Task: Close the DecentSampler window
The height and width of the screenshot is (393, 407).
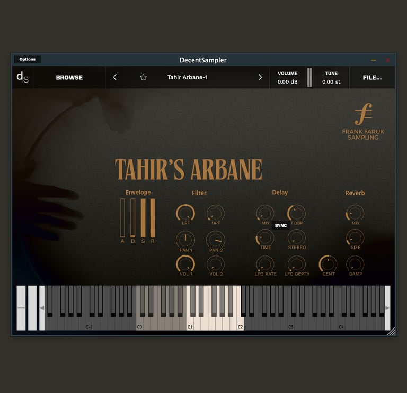Action: (387, 60)
